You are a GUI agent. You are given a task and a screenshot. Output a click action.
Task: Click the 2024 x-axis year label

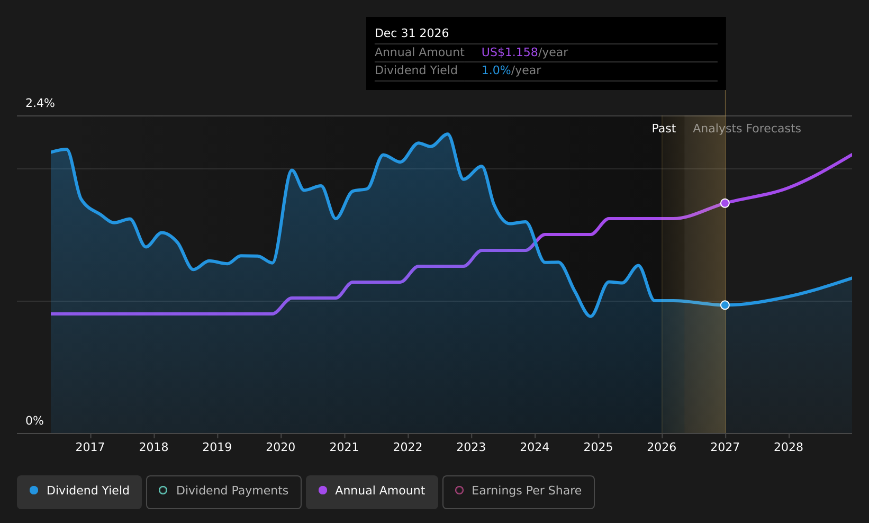point(535,447)
